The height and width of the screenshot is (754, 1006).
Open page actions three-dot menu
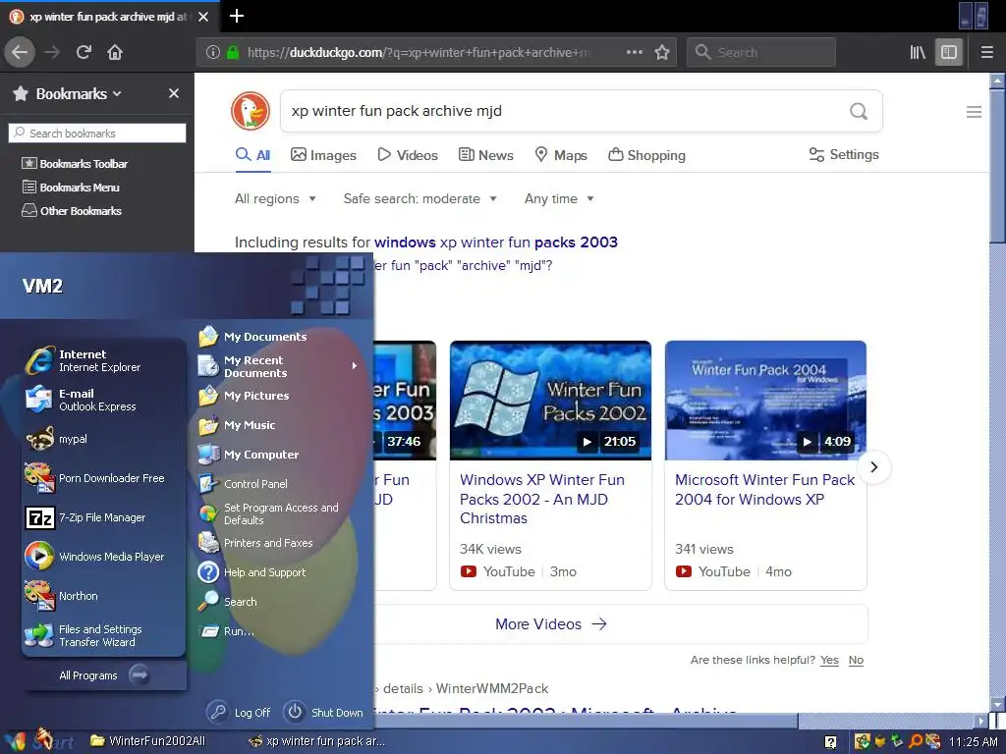tap(634, 52)
